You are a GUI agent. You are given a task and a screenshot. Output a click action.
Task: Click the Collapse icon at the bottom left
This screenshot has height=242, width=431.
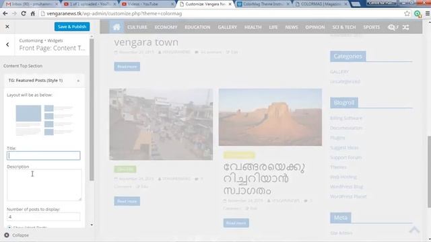tap(7, 235)
